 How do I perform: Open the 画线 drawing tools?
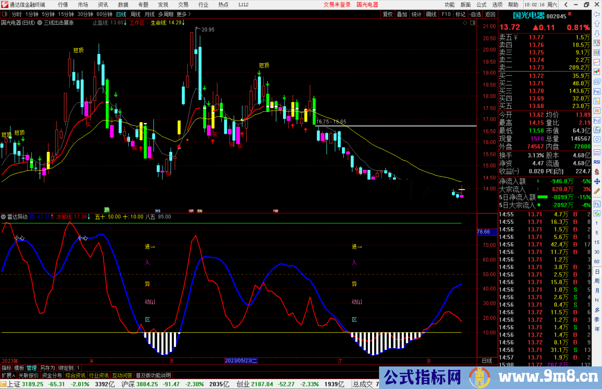431,14
